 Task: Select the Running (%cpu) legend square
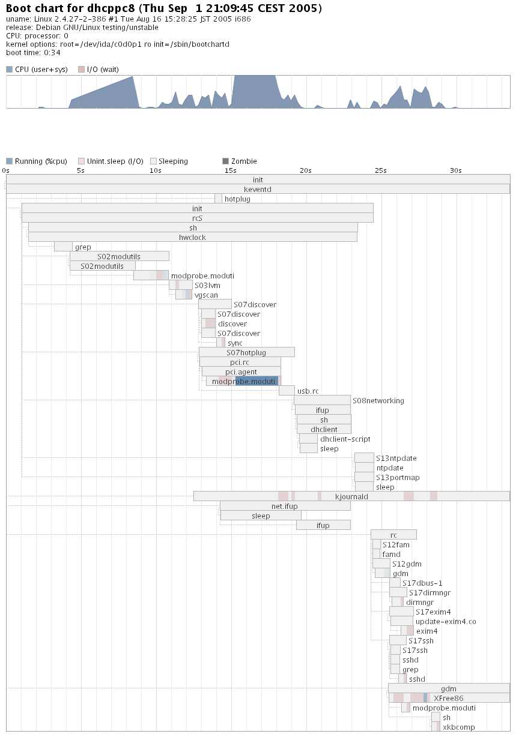(x=9, y=161)
